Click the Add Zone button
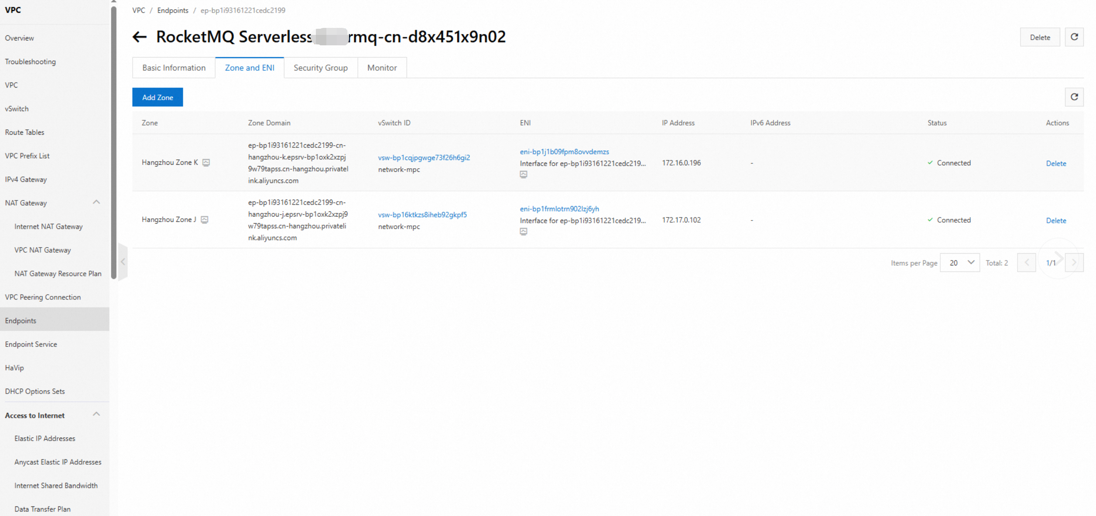The width and height of the screenshot is (1096, 516). click(158, 97)
